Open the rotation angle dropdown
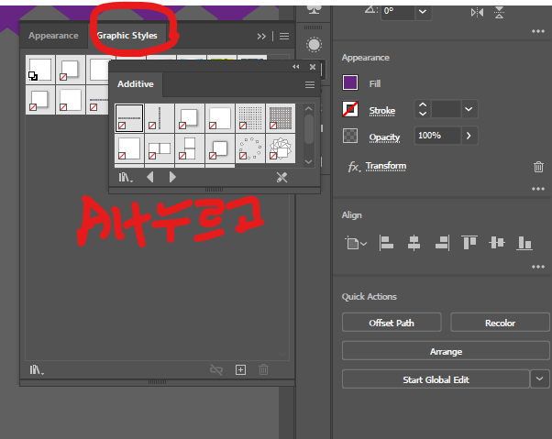This screenshot has width=552, height=439. (x=423, y=12)
